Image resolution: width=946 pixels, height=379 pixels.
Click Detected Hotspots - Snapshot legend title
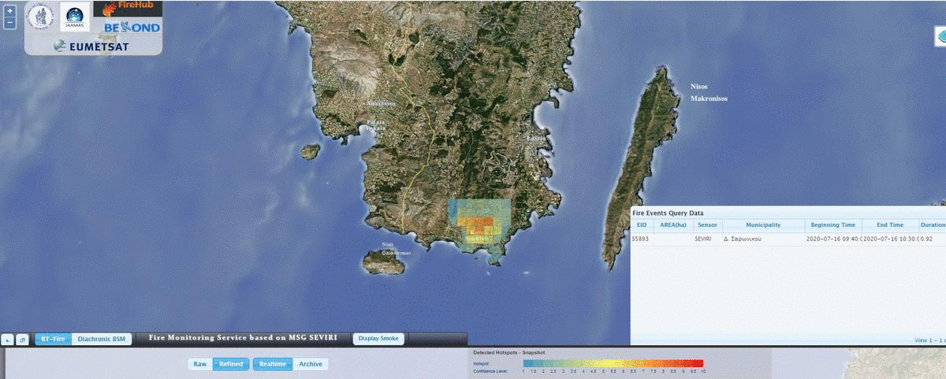pyautogui.click(x=508, y=352)
